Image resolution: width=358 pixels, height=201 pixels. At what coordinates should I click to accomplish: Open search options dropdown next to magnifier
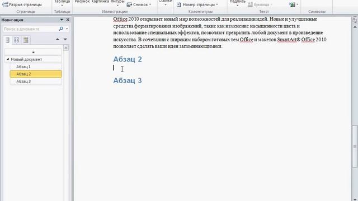67,29
